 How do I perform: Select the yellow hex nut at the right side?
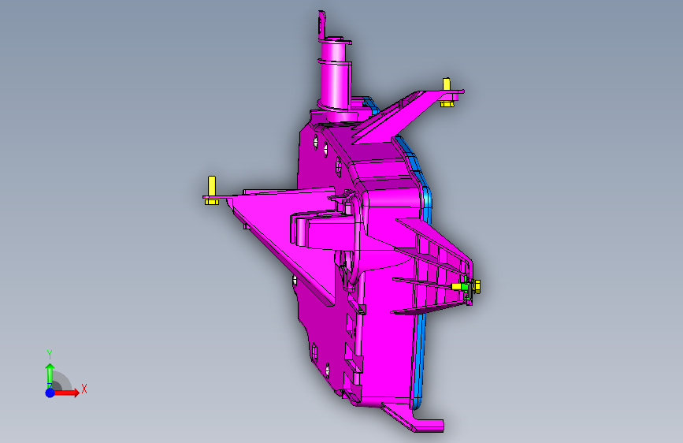[477, 286]
